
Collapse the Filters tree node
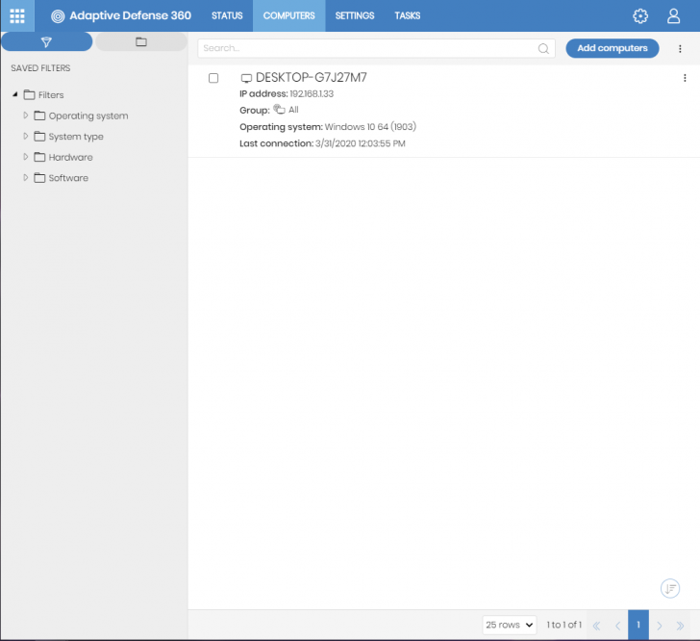[14, 94]
